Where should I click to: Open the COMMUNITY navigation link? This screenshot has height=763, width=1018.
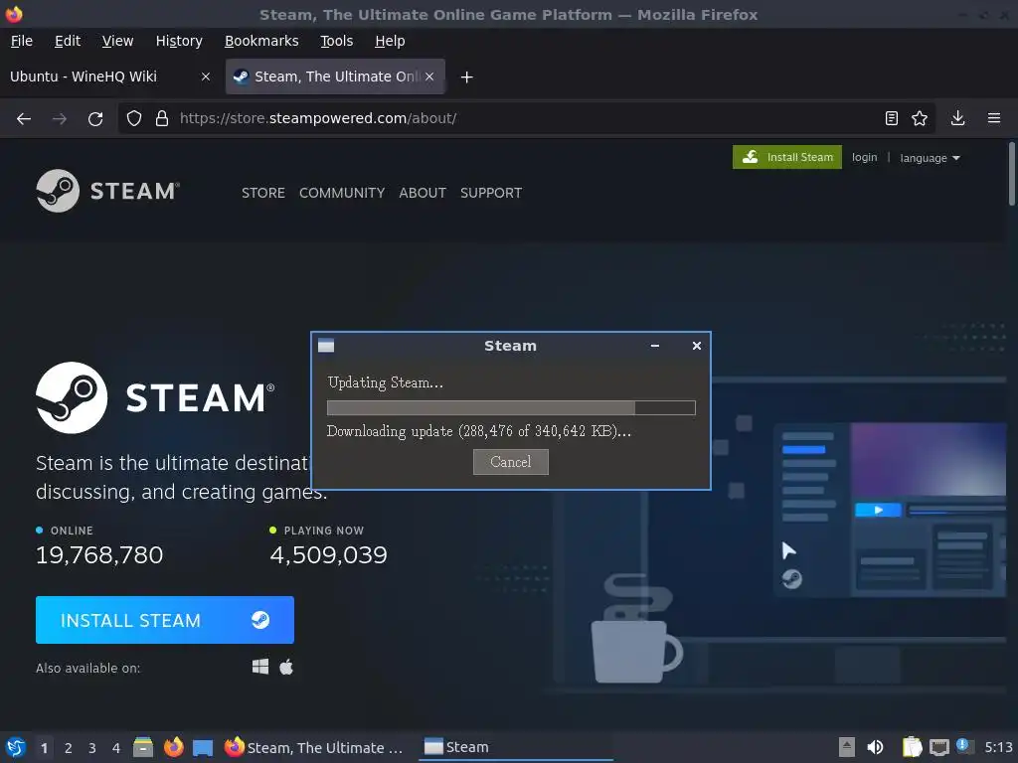(342, 193)
